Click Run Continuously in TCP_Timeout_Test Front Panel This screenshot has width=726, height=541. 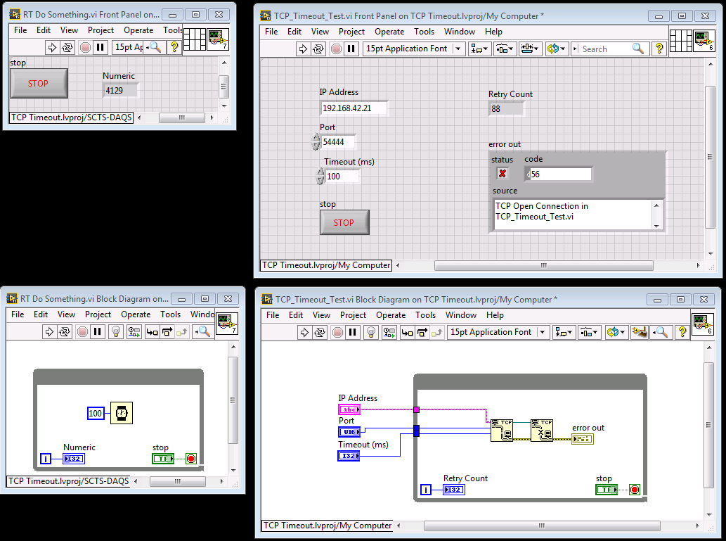click(x=318, y=49)
